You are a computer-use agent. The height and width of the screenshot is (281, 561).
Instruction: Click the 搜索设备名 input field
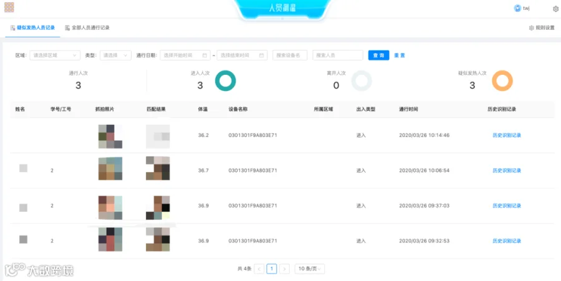point(290,55)
